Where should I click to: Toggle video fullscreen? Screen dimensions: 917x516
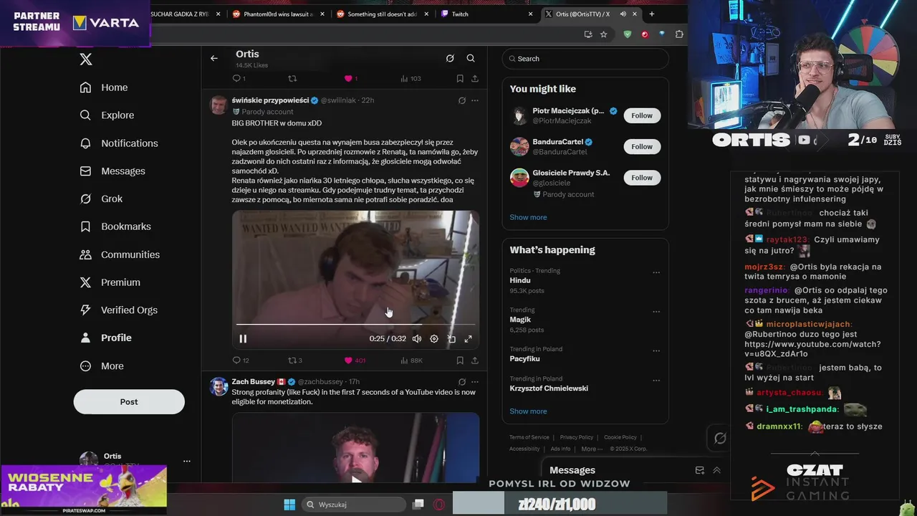(x=469, y=339)
